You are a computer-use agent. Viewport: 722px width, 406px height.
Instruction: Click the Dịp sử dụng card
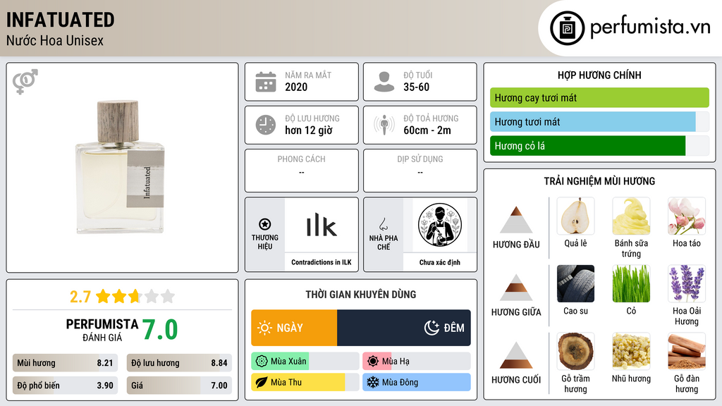click(420, 171)
